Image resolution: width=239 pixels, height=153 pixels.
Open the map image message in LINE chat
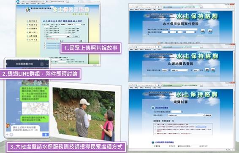[35, 108]
